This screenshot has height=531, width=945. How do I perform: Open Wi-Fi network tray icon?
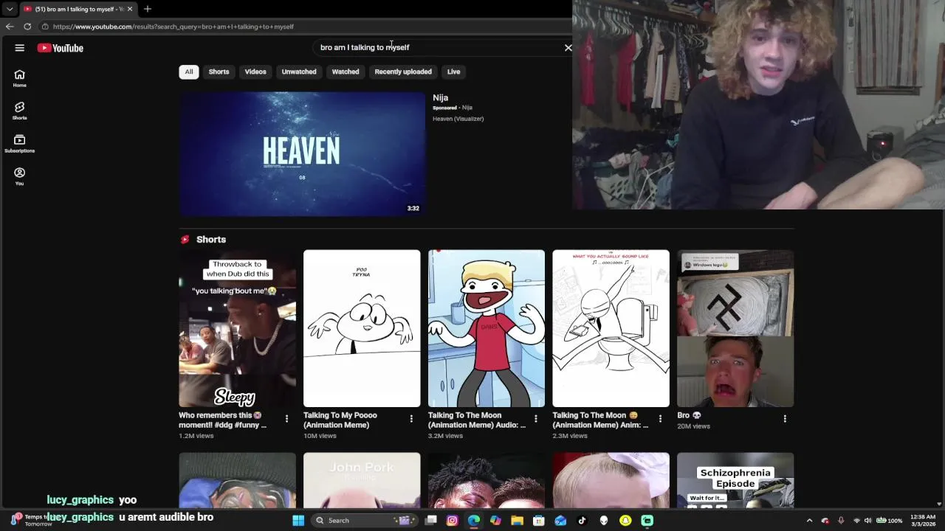(x=856, y=521)
